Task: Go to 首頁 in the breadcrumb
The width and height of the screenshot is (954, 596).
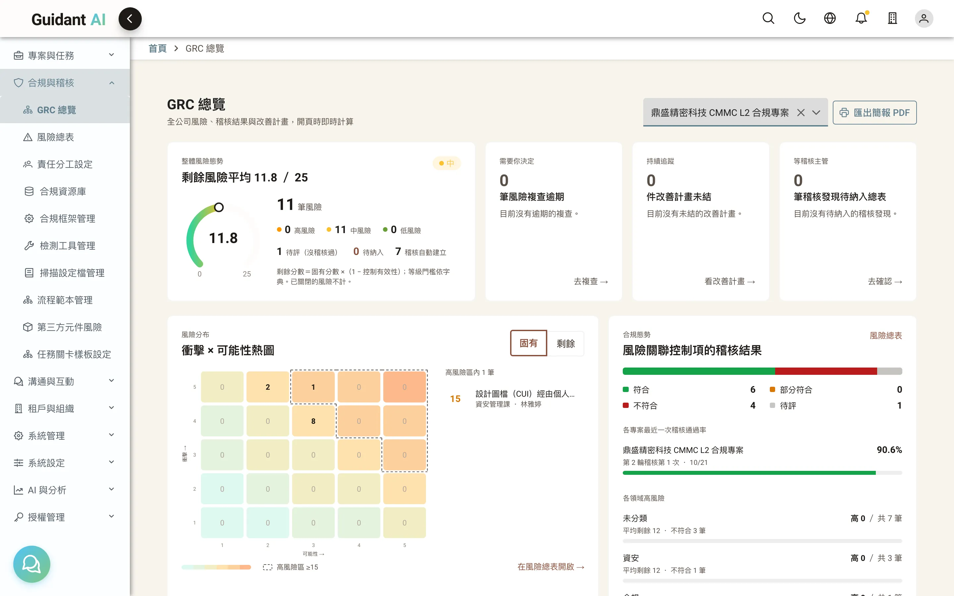Action: 157,48
